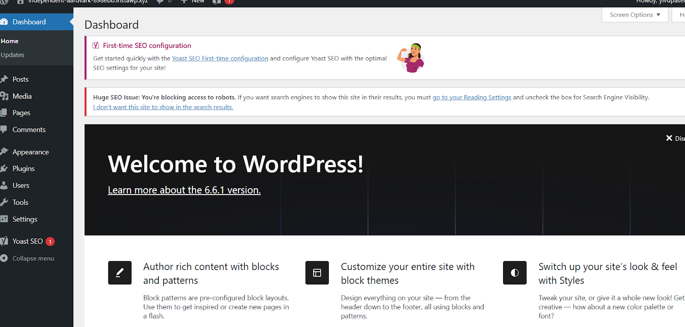Click the Collapse menu arrow icon
Viewport: 685px width, 327px height.
[x=4, y=258]
